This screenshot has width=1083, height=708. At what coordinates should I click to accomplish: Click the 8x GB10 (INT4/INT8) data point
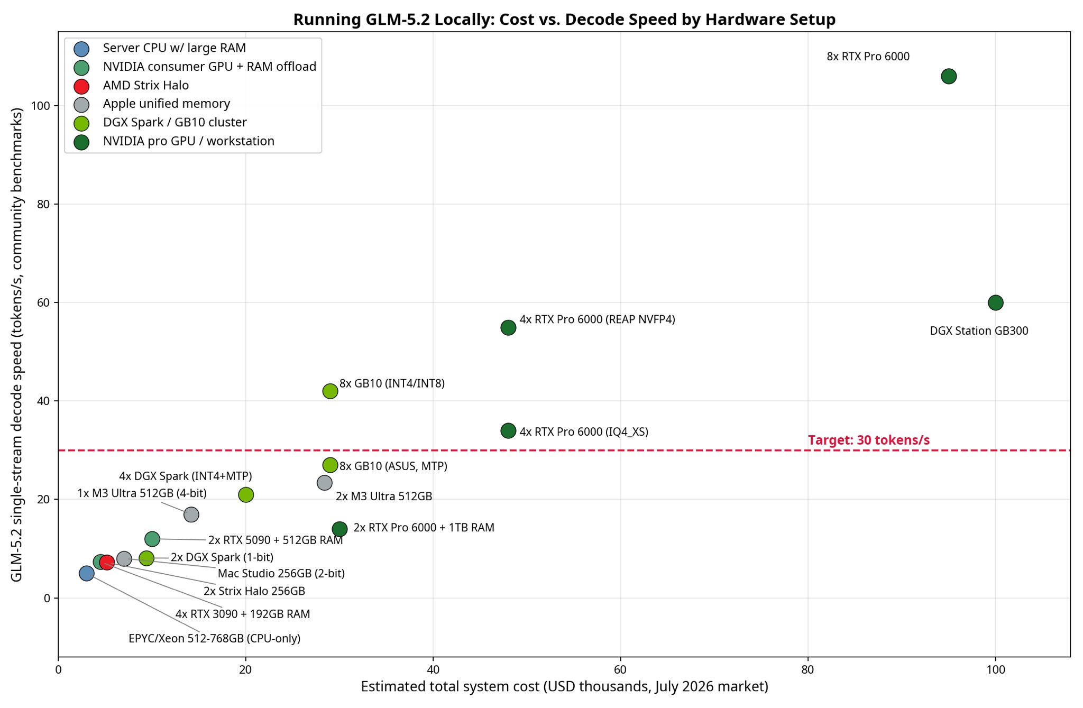330,391
